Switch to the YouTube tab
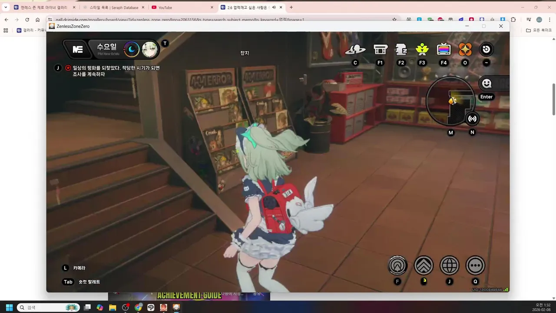The image size is (556, 313). pos(182,7)
